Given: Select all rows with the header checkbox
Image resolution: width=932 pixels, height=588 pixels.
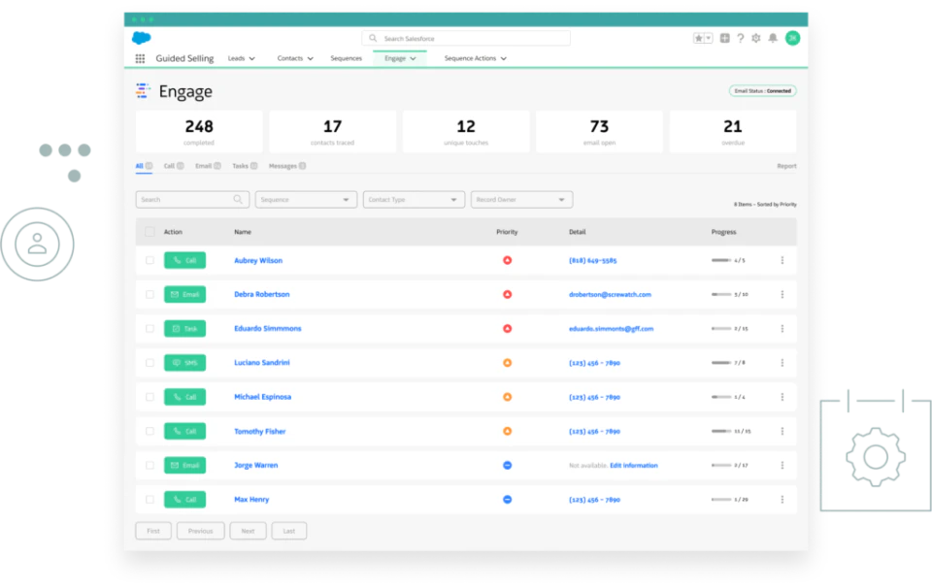Looking at the screenshot, I should (x=151, y=232).
